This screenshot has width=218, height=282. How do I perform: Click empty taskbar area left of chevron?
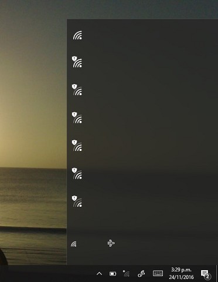click(47, 274)
